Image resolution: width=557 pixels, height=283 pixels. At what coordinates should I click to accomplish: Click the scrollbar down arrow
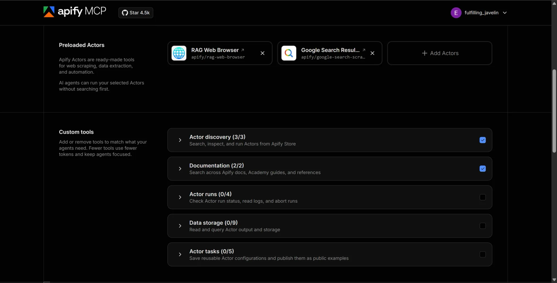coord(554,280)
